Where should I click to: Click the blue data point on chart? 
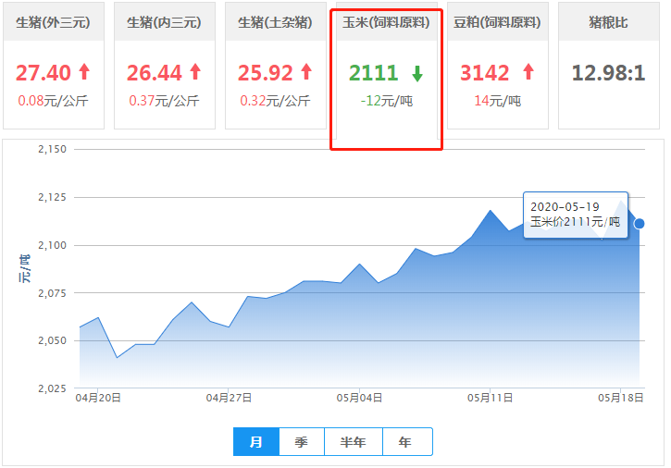click(x=639, y=223)
